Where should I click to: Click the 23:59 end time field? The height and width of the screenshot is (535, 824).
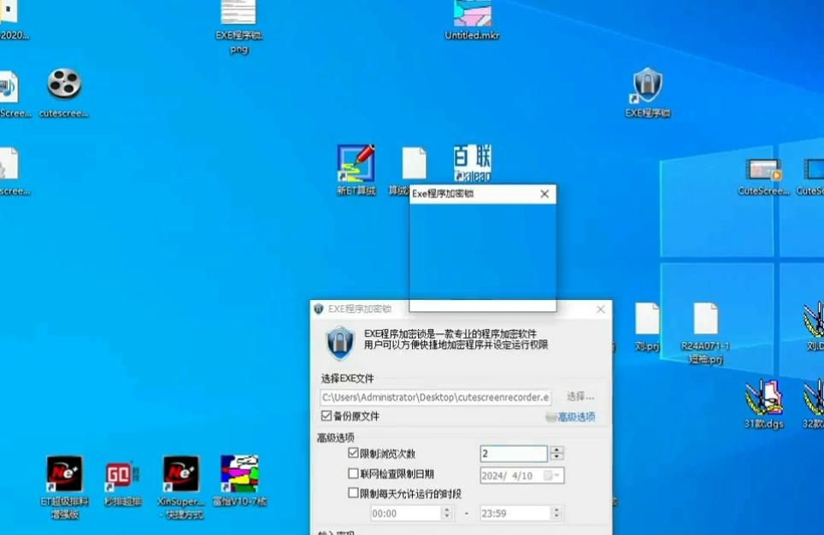pyautogui.click(x=515, y=513)
